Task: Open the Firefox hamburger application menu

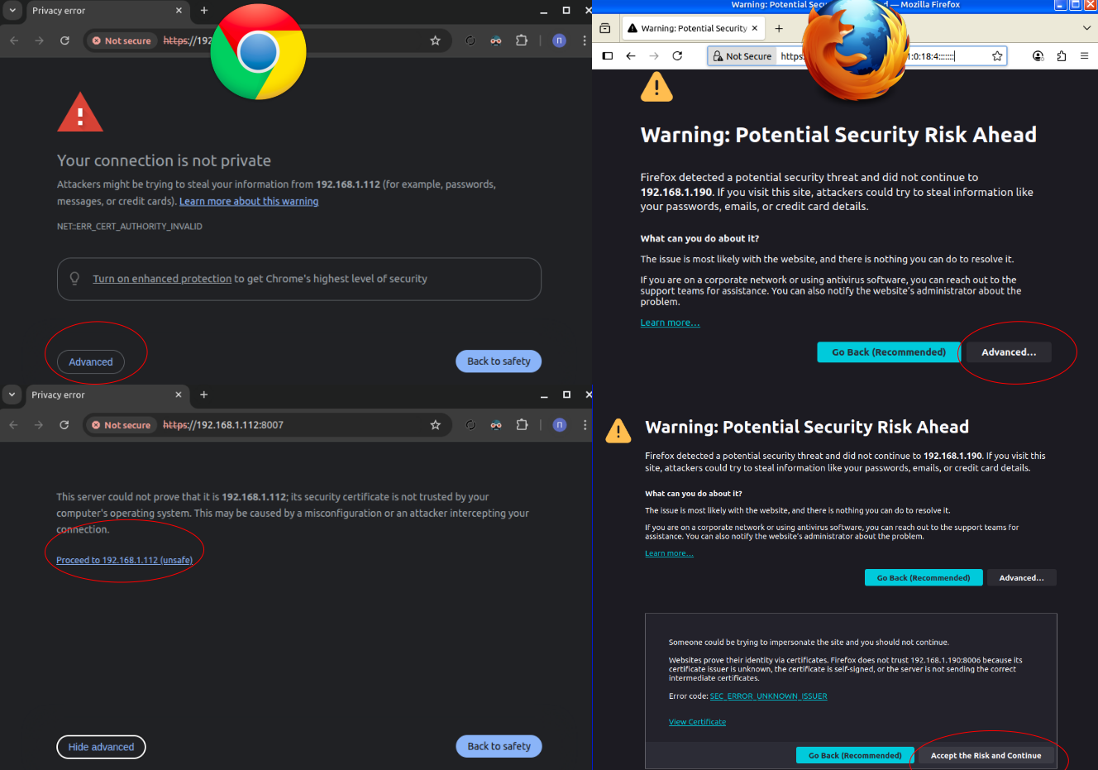Action: pyautogui.click(x=1084, y=56)
